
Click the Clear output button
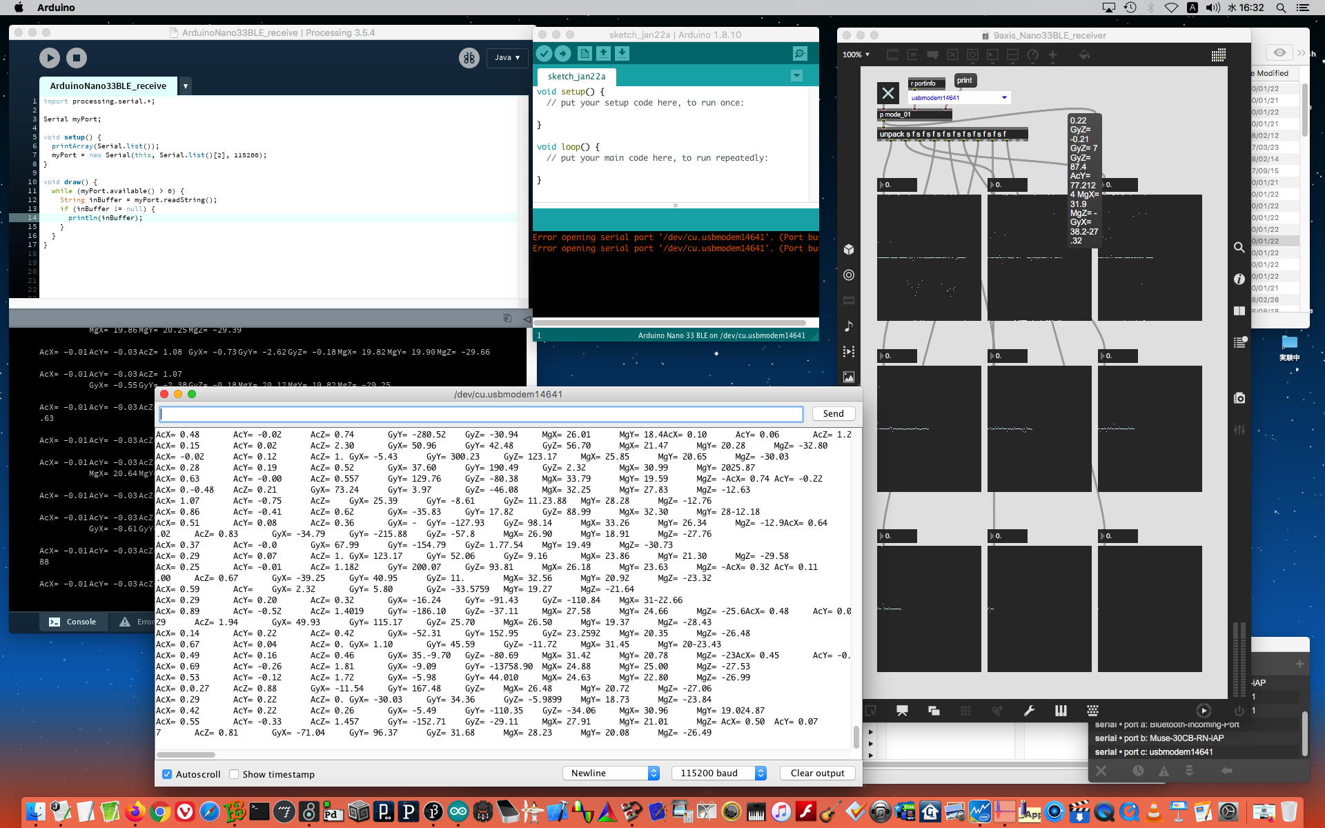(817, 773)
